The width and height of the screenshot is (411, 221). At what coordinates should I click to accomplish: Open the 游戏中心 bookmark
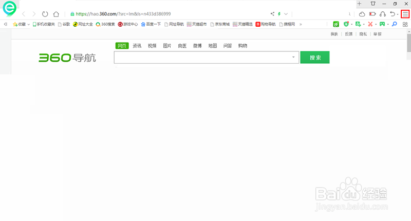tap(128, 24)
